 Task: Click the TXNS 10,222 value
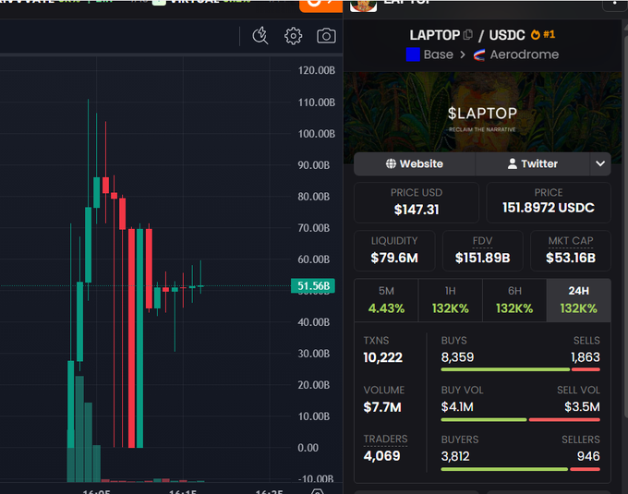(382, 357)
